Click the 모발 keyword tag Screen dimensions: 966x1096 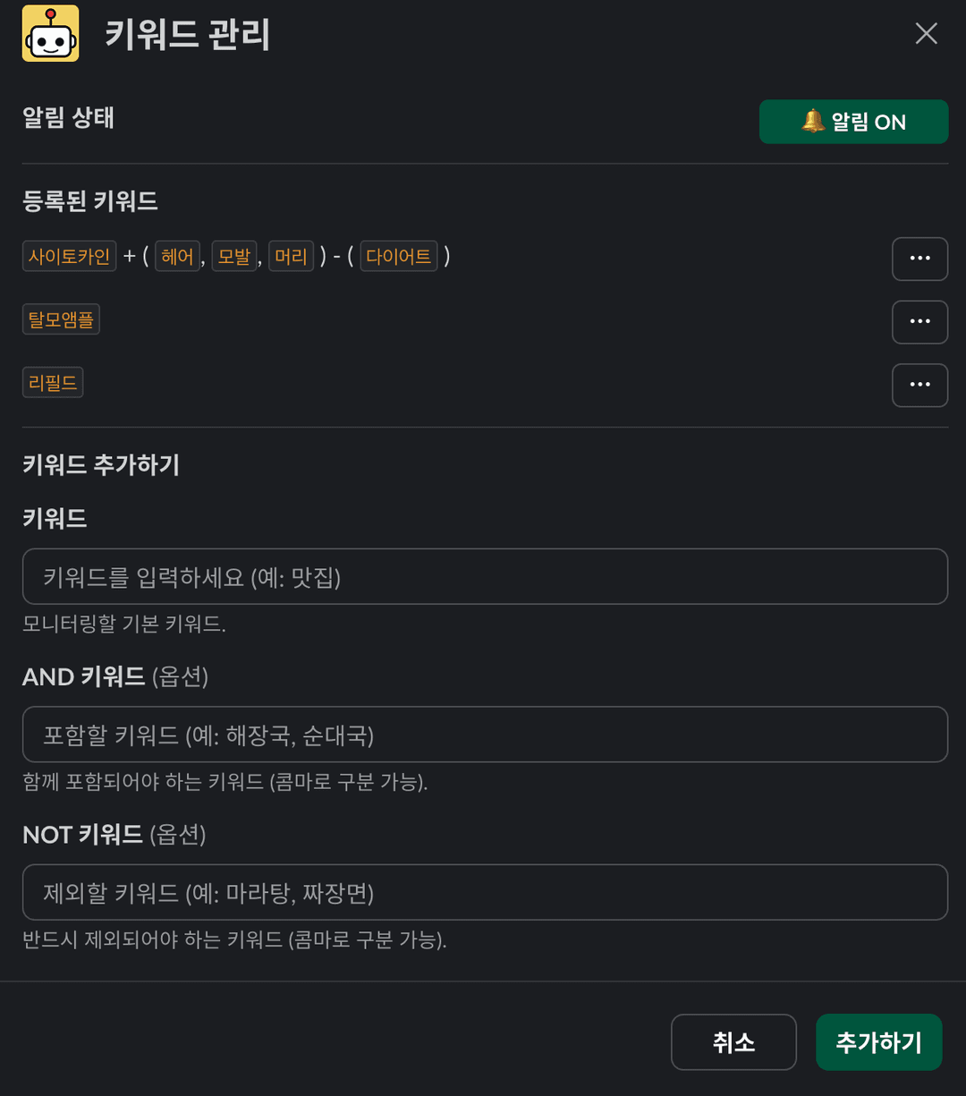pos(233,256)
